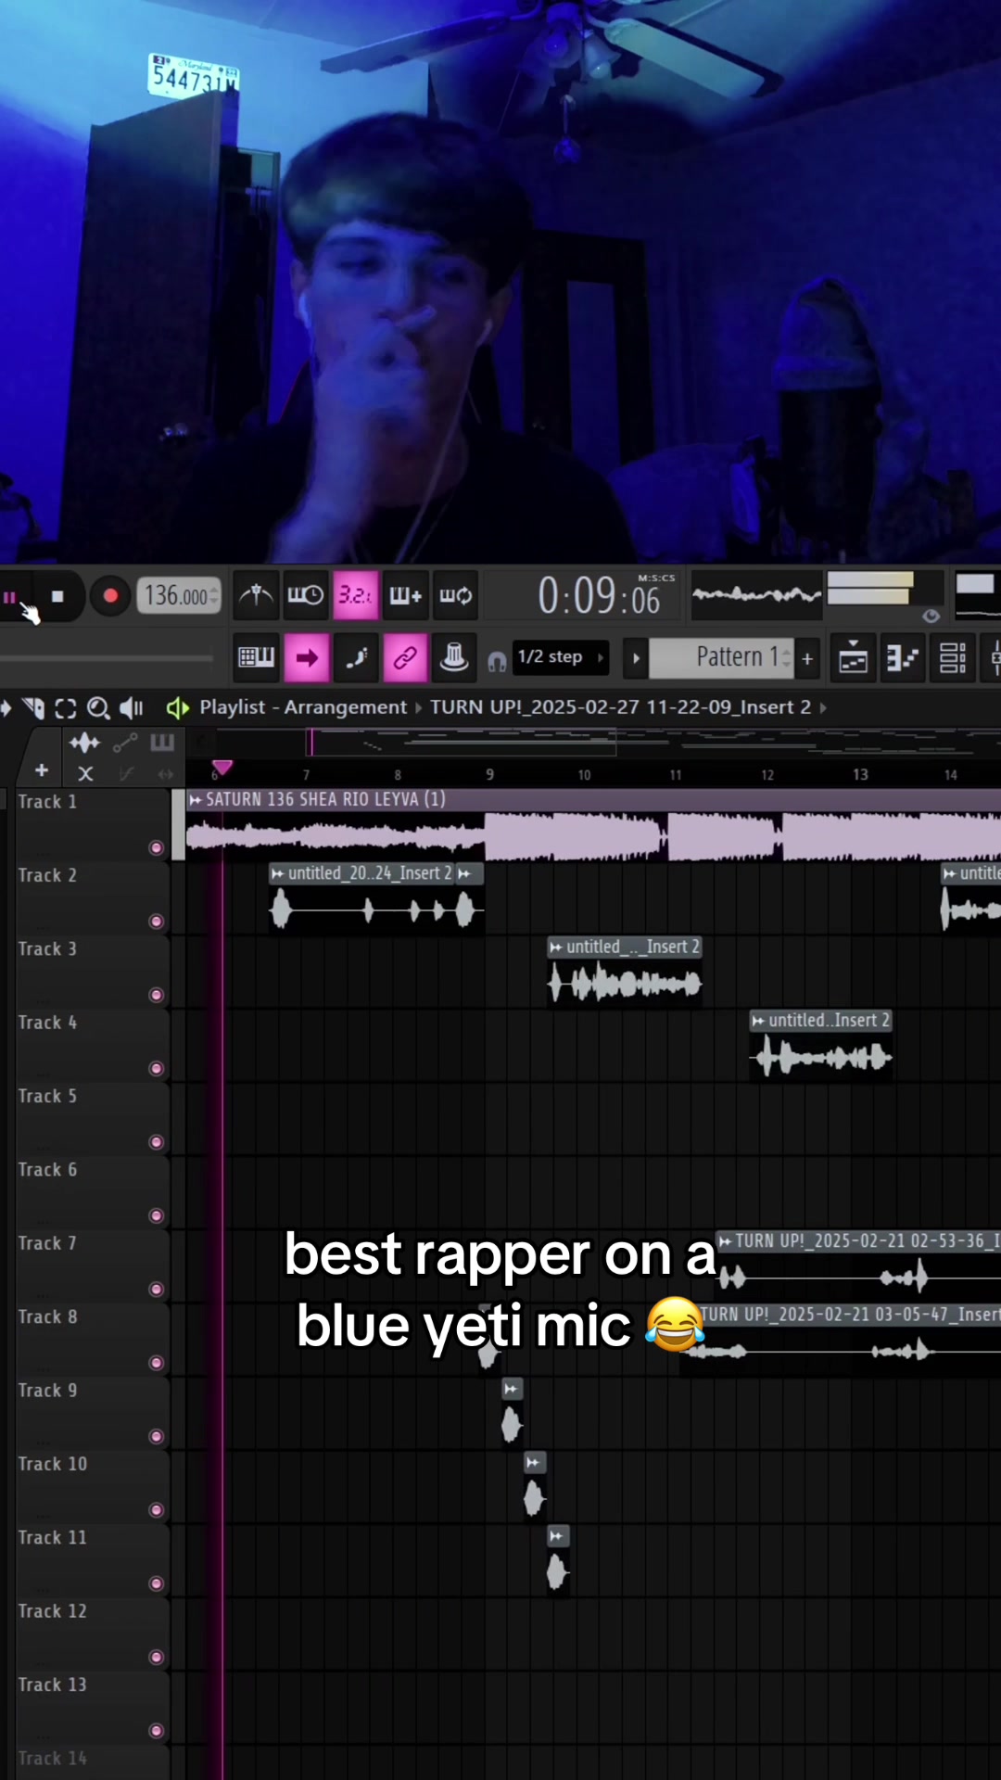The width and height of the screenshot is (1001, 1780).
Task: Toggle the metronome icon
Action: 257,595
